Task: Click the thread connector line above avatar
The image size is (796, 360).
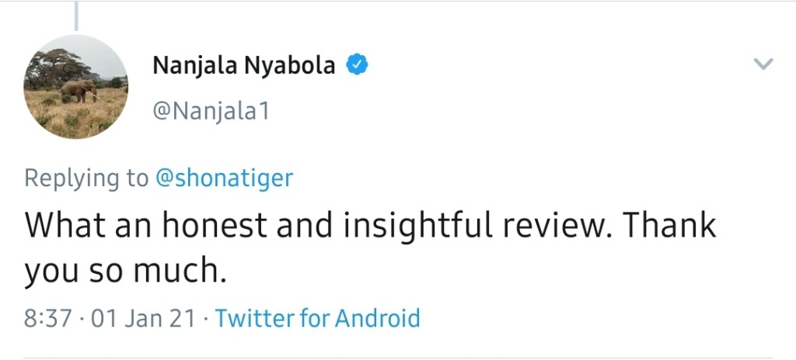Action: click(x=76, y=16)
